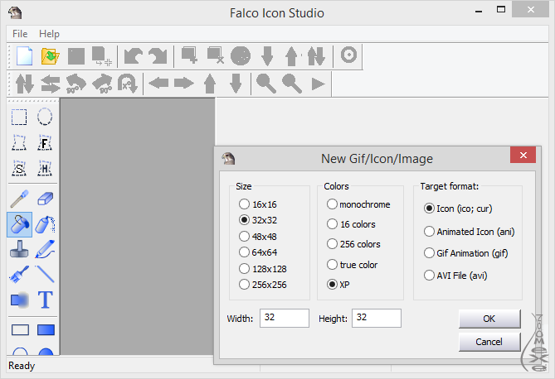Click the Open folder toolbar icon
Viewport: 555px width, 379px height.
(51, 56)
